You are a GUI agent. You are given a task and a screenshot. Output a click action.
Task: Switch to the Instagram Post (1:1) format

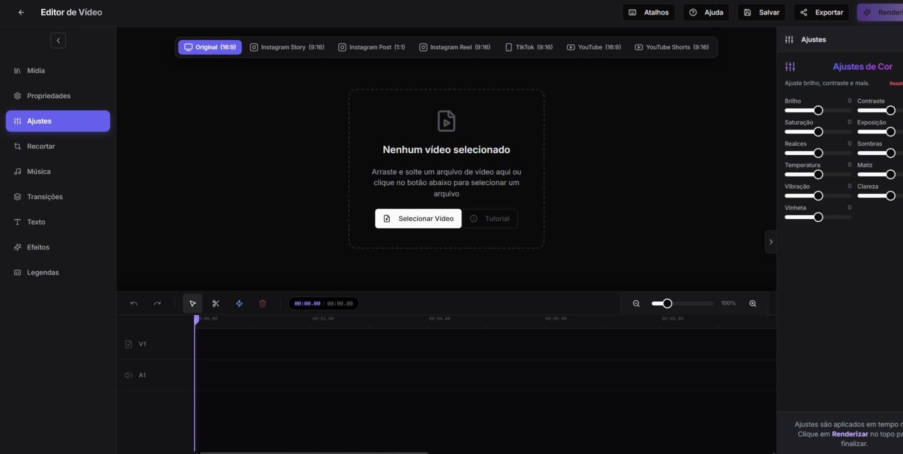(371, 47)
